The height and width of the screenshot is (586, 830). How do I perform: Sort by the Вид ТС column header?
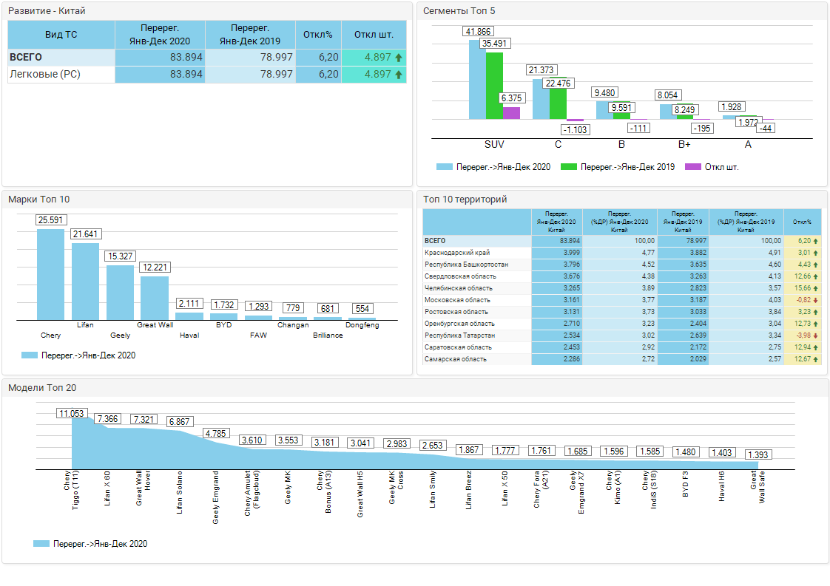point(61,35)
